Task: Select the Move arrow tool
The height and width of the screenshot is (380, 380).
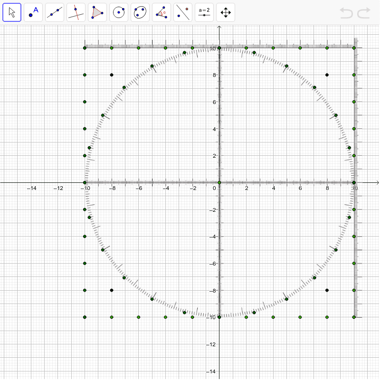Action: pyautogui.click(x=11, y=12)
